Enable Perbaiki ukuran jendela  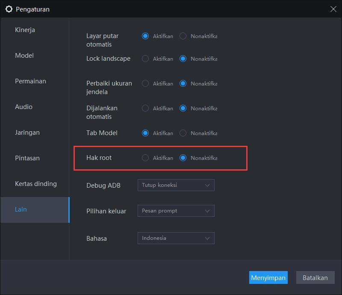(x=145, y=83)
